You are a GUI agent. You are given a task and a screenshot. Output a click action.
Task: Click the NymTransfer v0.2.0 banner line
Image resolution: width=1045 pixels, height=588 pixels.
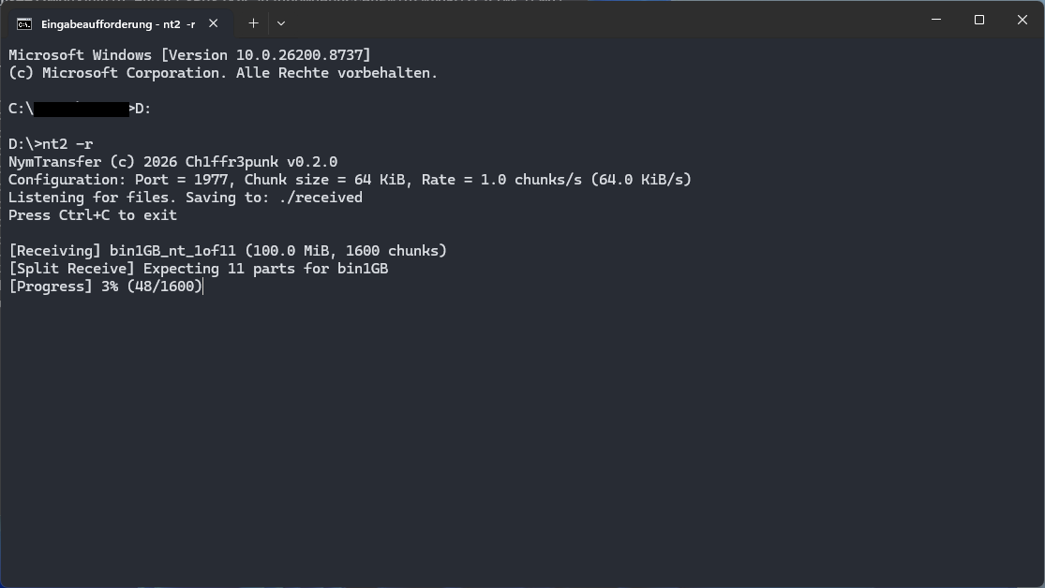pyautogui.click(x=172, y=162)
